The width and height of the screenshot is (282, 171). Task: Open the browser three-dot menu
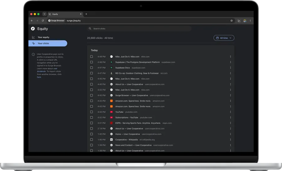coord(250,21)
